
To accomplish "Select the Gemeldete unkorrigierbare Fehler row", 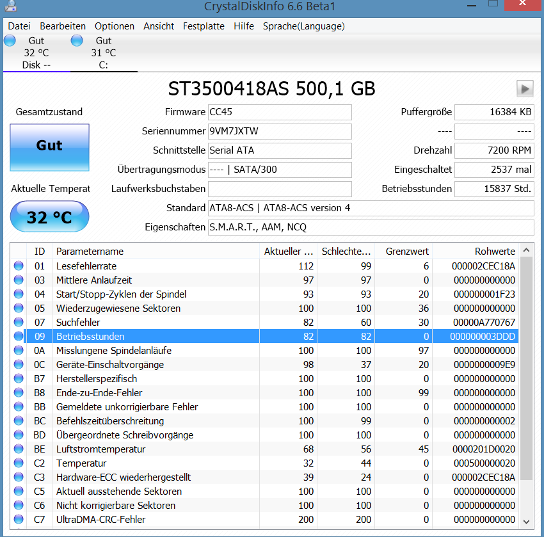I will click(x=264, y=406).
